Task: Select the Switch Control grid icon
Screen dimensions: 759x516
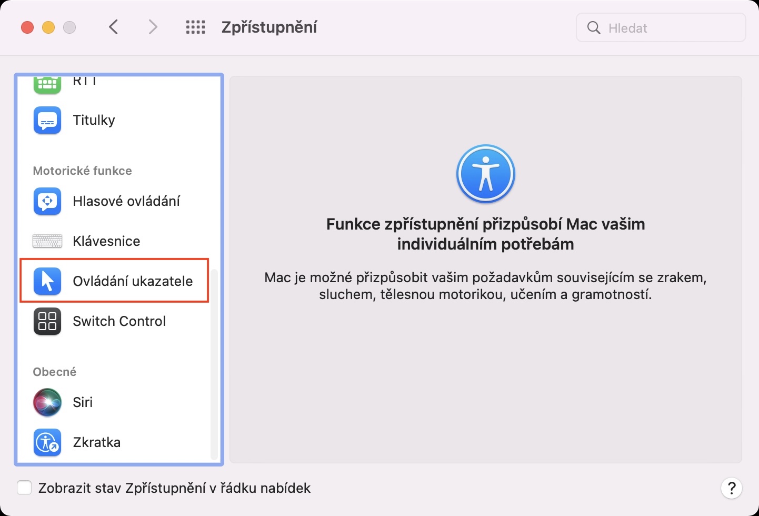Action: [x=47, y=321]
